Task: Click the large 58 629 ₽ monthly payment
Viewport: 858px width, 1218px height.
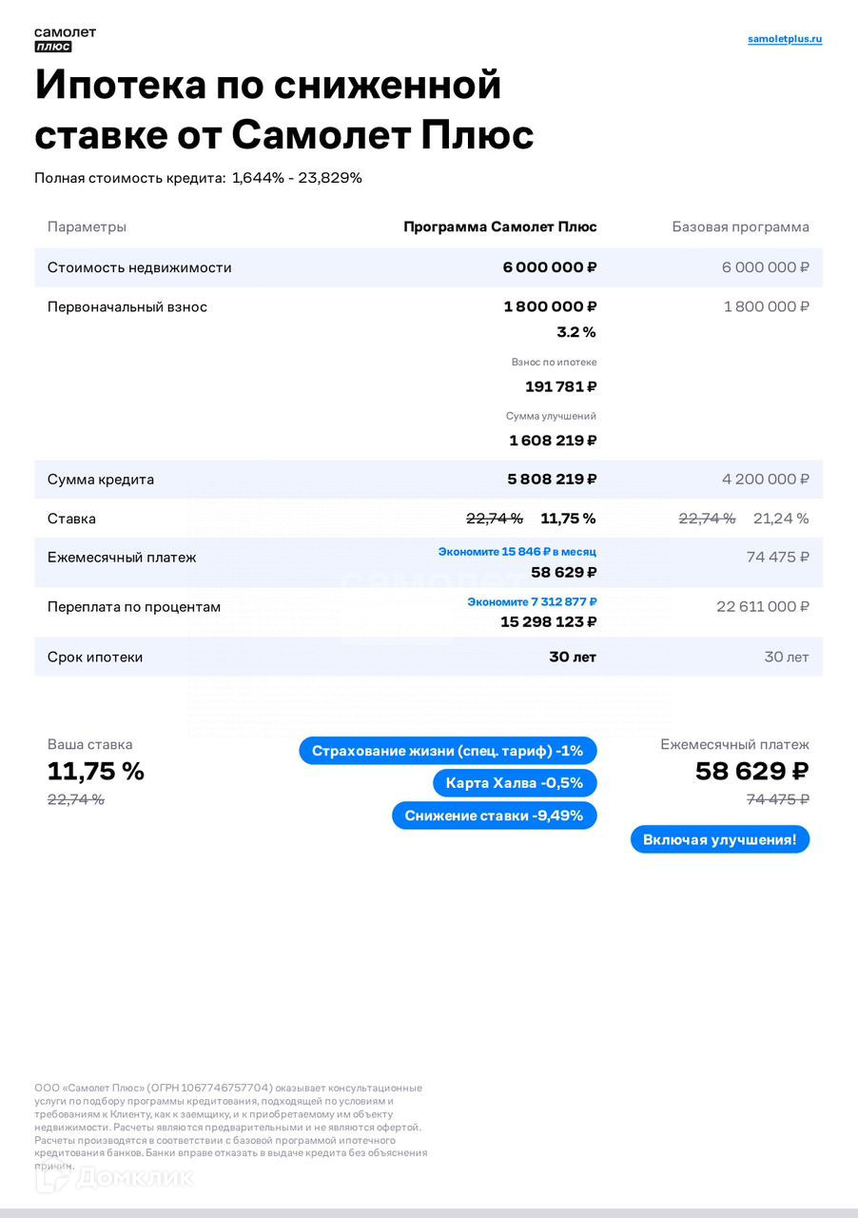Action: pyautogui.click(x=751, y=772)
